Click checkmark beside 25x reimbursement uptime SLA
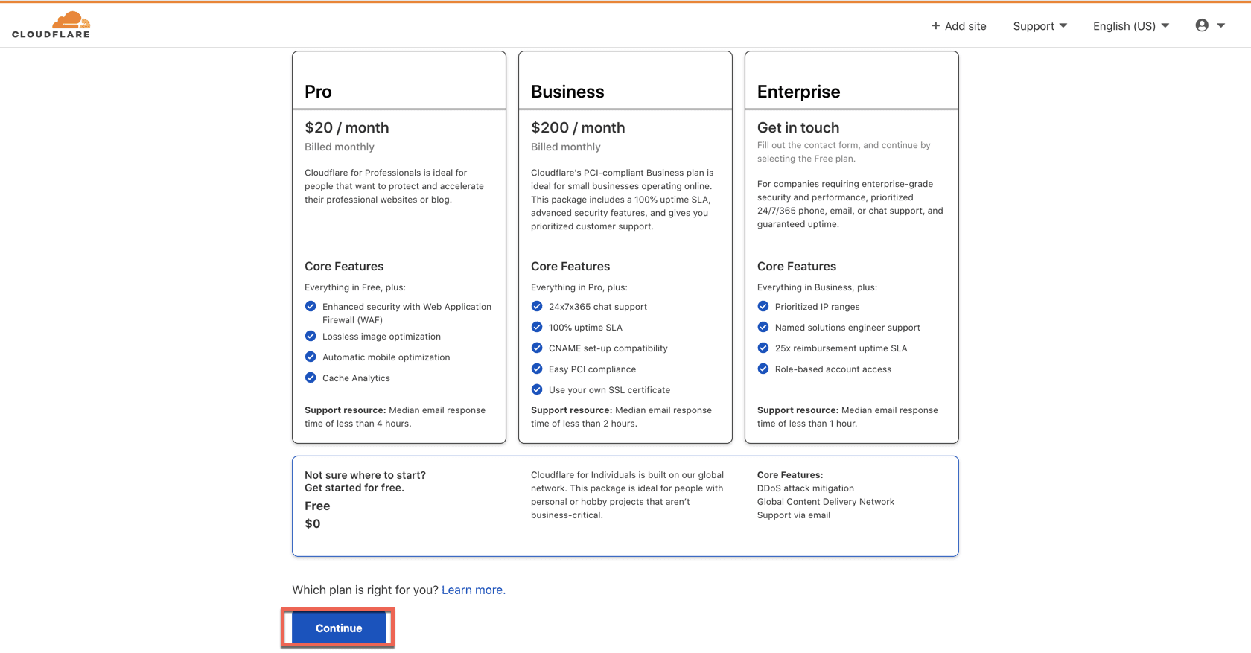The width and height of the screenshot is (1251, 653). pyautogui.click(x=763, y=348)
